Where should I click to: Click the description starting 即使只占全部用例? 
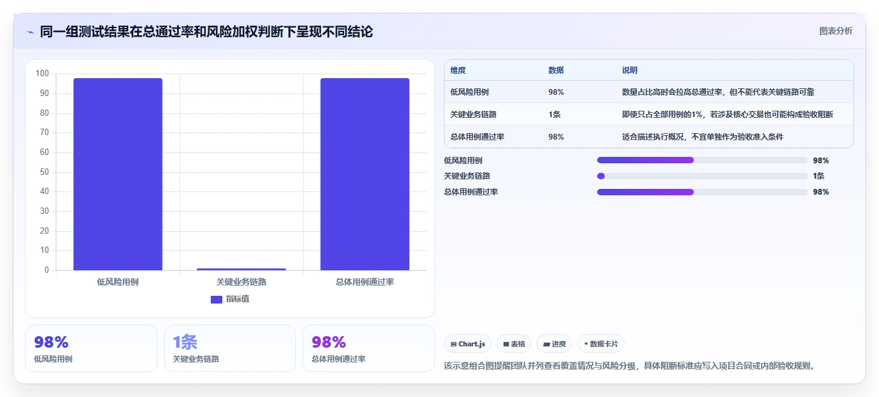pos(727,115)
